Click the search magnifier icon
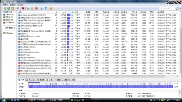This screenshot has width=182, height=102. point(177,8)
